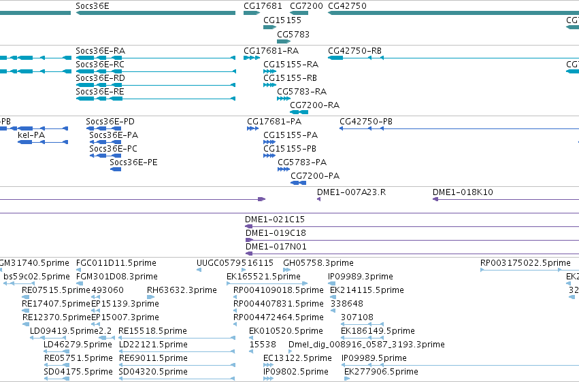Screen dimensions: 579x382
Task: Select EST EK010520.5prime
Action: [x=252, y=338]
